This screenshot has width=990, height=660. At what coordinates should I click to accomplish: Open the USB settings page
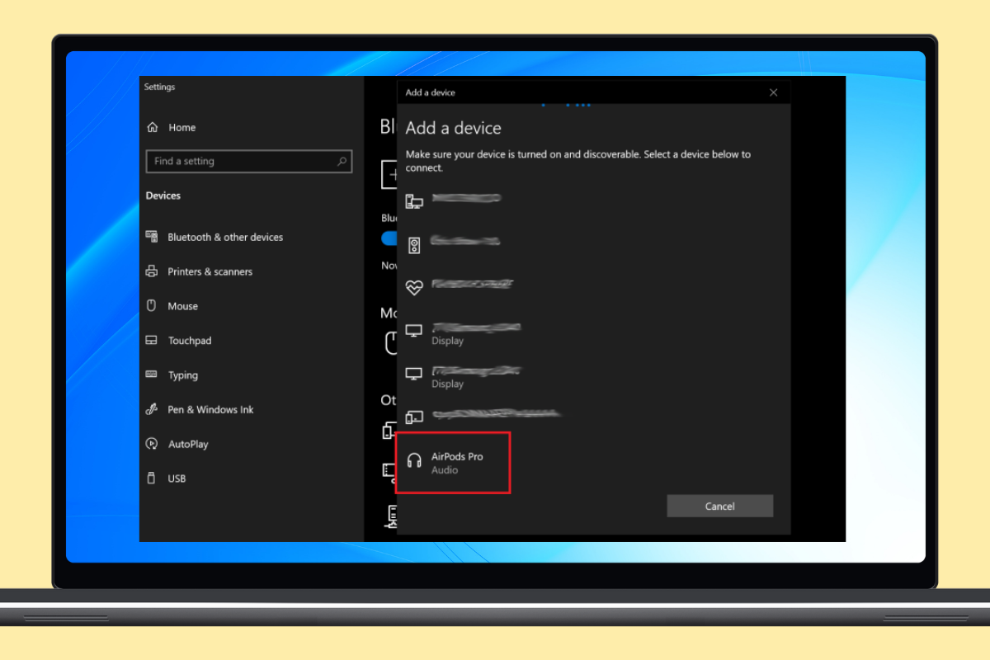[x=166, y=478]
